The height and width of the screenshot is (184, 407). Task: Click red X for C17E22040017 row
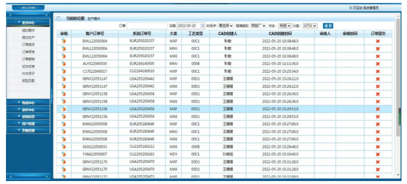(378, 71)
